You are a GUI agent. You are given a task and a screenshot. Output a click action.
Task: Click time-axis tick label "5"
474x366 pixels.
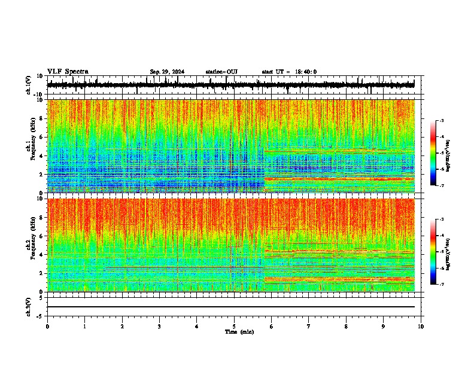[234, 327]
